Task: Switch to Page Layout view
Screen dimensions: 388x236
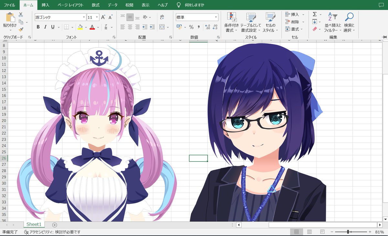Action: pos(309,232)
